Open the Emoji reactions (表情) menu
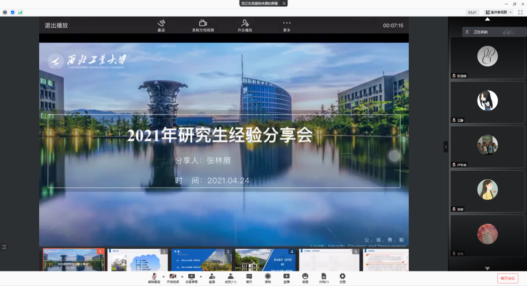 (305, 278)
